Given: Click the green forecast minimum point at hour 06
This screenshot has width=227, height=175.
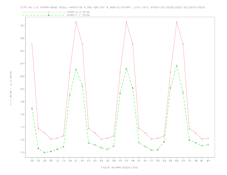Looking at the screenshot, I should pos(45,152).
